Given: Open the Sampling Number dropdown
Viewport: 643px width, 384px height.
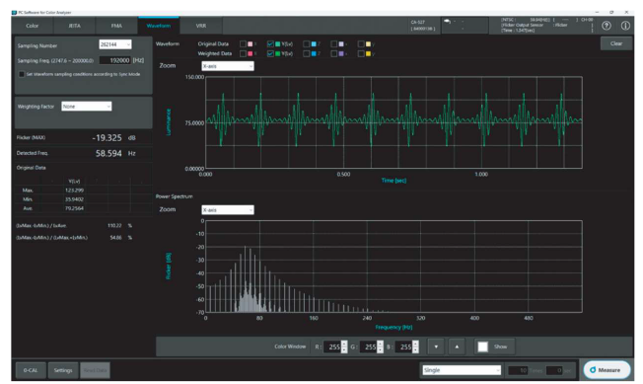Looking at the screenshot, I should [x=115, y=44].
